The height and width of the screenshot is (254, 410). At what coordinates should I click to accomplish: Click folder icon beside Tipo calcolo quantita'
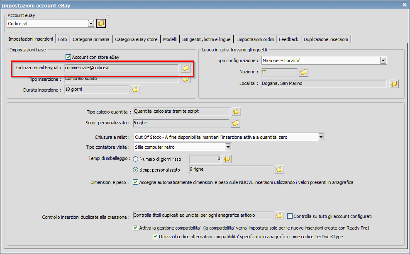pos(236,111)
